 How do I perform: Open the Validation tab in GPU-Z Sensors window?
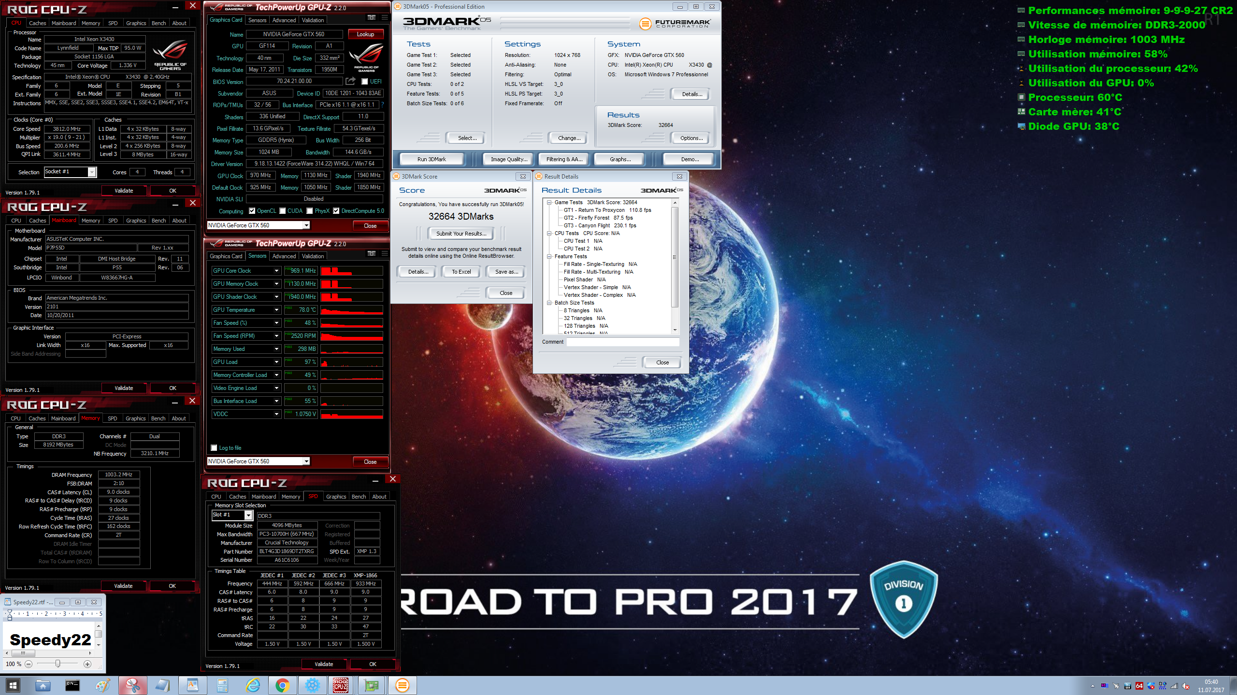tap(313, 256)
